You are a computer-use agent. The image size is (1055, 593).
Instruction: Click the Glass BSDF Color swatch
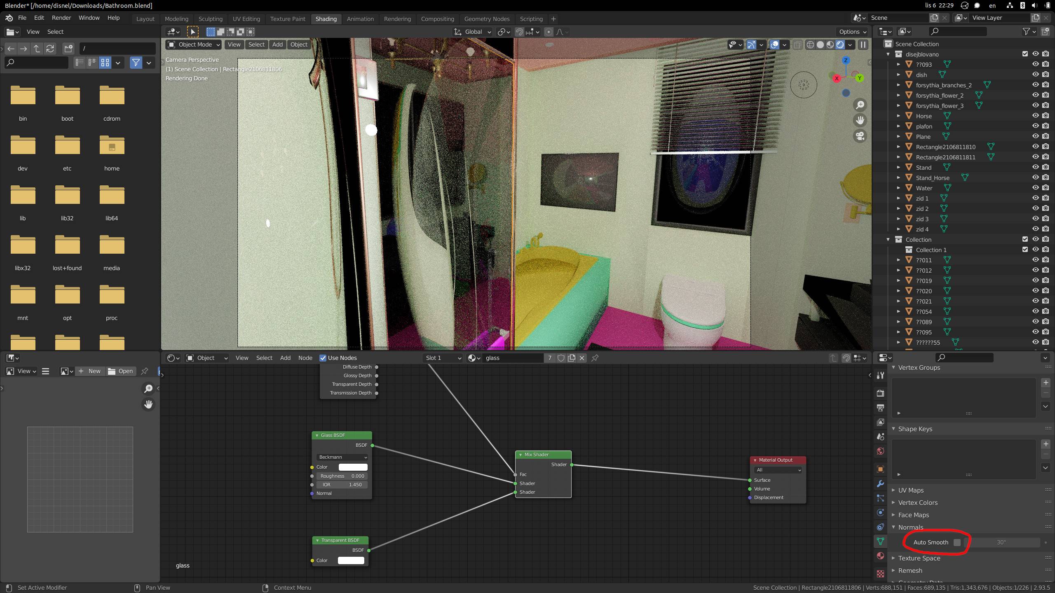point(353,467)
